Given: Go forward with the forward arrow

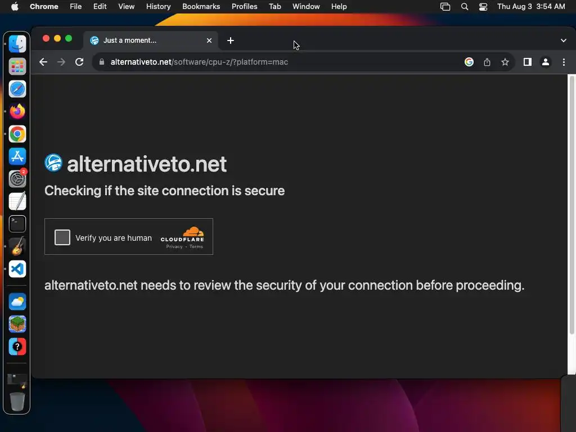Looking at the screenshot, I should [x=61, y=62].
